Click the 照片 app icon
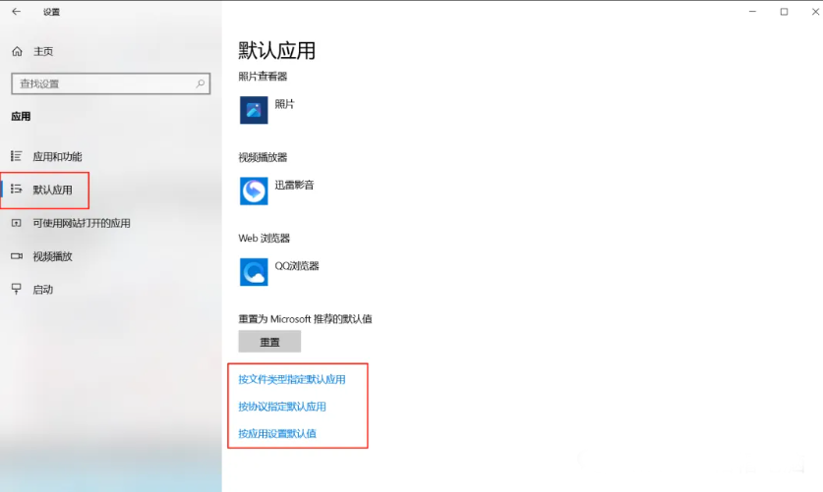Screen dimensions: 823x492 pos(254,110)
